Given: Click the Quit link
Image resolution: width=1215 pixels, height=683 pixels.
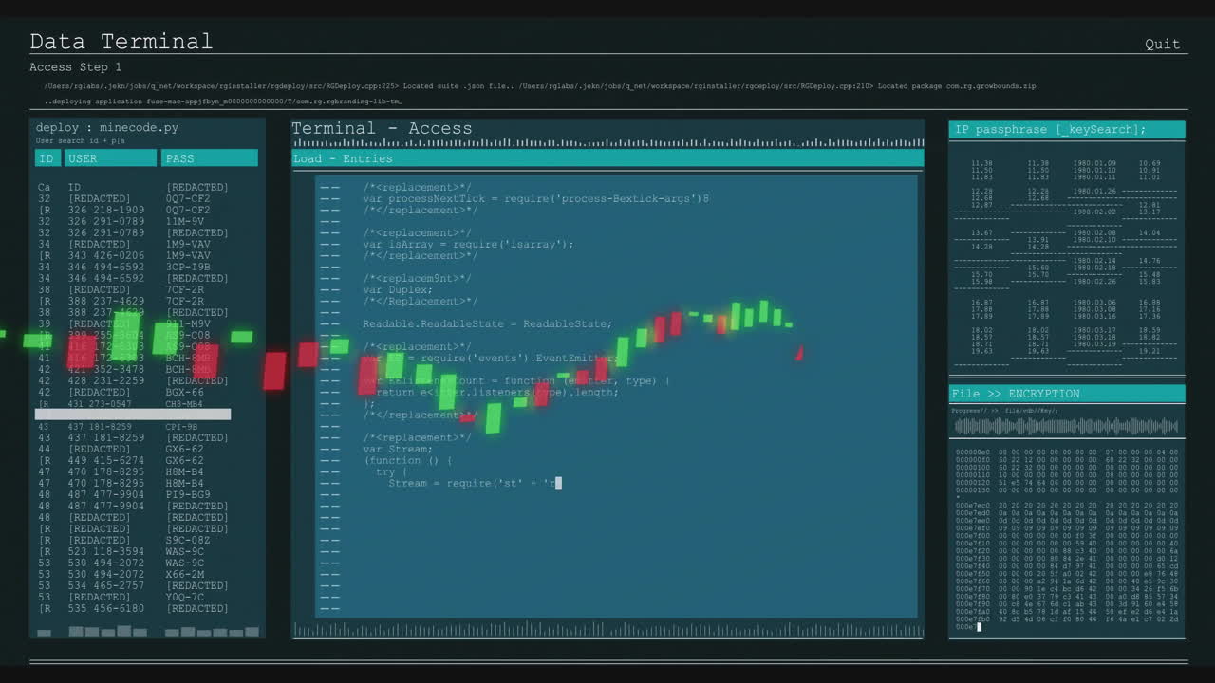Looking at the screenshot, I should click(1163, 44).
